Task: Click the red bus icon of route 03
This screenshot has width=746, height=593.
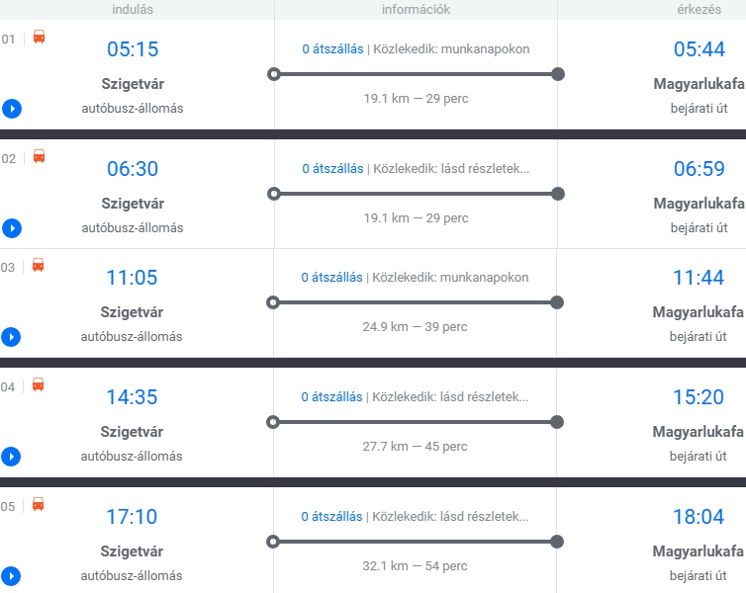Action: 39,265
